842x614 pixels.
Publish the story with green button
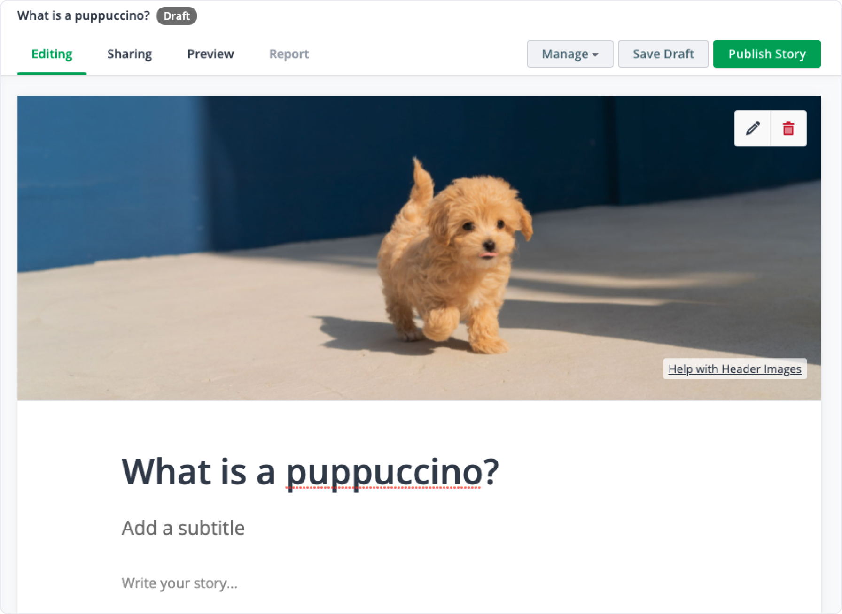pyautogui.click(x=767, y=54)
